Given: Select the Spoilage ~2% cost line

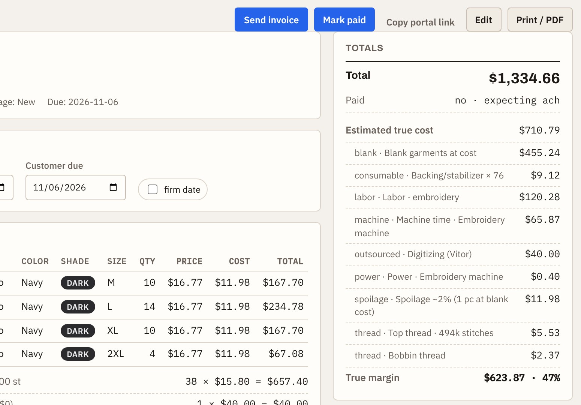Looking at the screenshot, I should click(453, 305).
